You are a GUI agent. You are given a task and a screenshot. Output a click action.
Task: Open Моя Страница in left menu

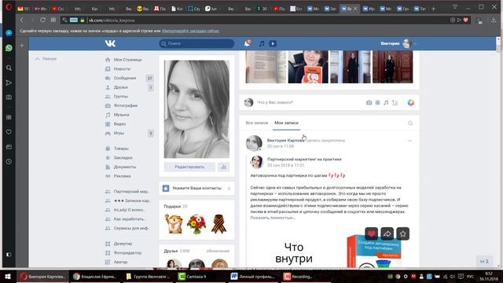tap(127, 60)
